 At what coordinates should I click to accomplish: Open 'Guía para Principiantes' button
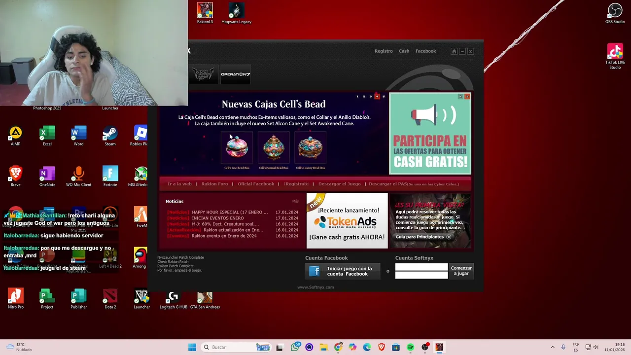[x=423, y=237]
